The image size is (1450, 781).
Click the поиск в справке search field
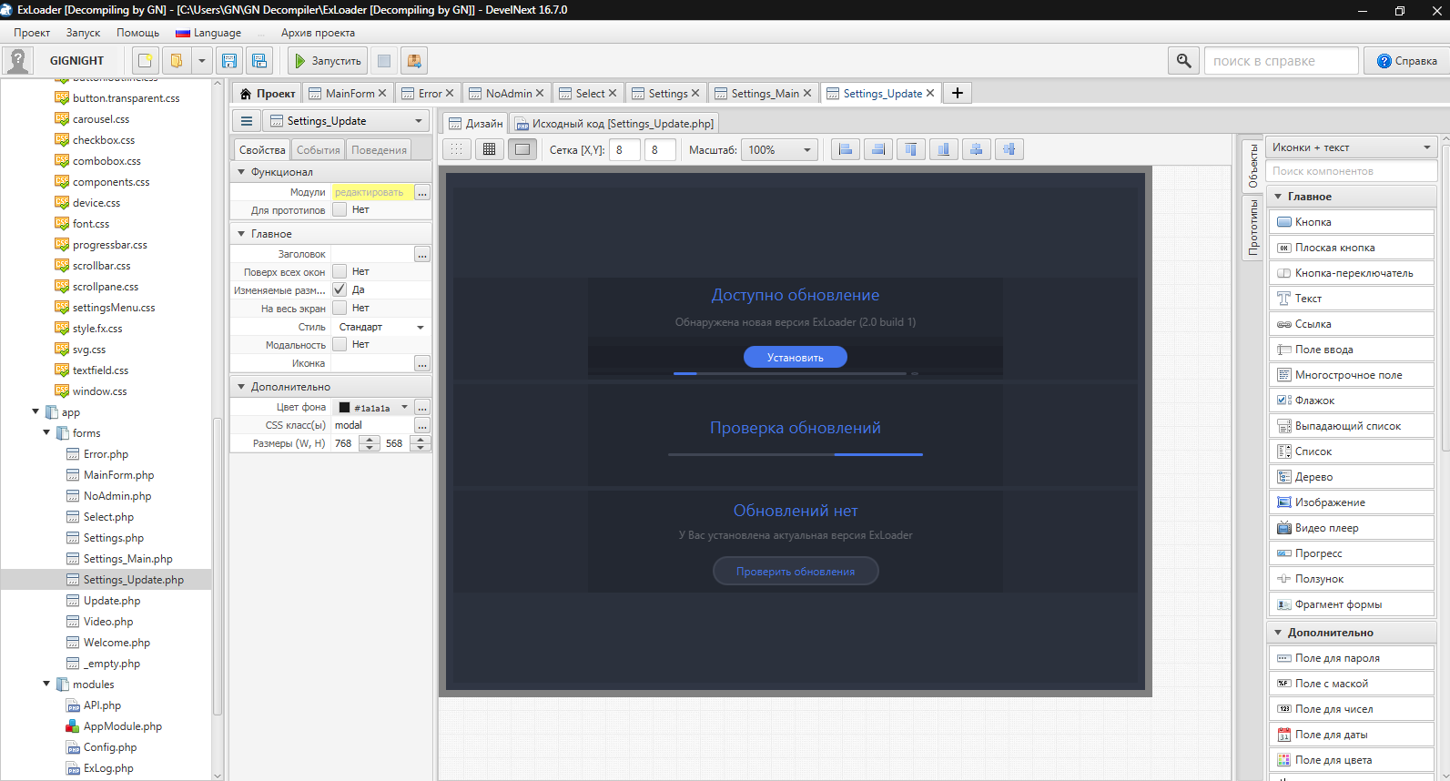coord(1282,61)
